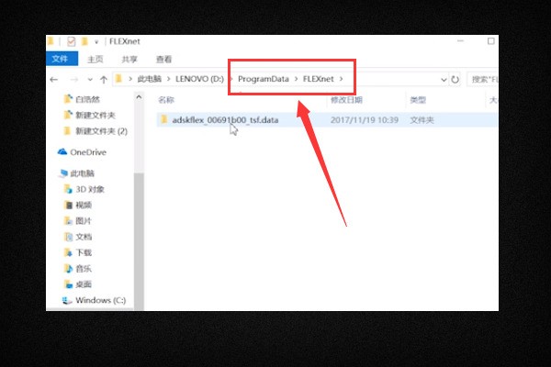
Task: Expand chevron between ProgramData and FLEXnet
Action: (x=296, y=79)
